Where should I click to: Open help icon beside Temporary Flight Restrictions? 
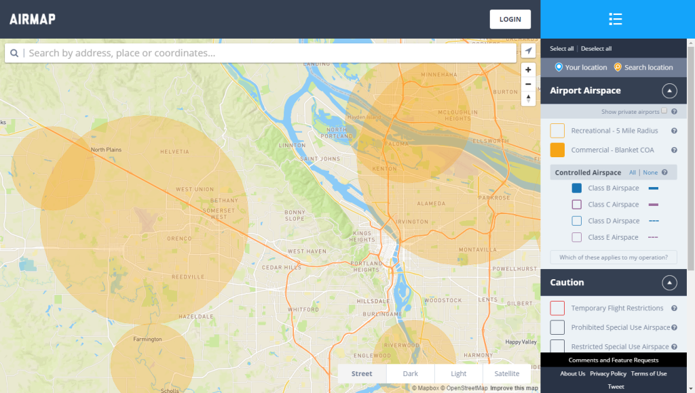coord(674,308)
